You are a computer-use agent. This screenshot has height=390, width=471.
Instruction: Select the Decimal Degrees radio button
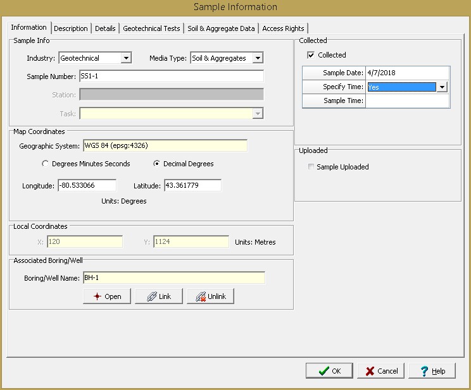click(157, 164)
